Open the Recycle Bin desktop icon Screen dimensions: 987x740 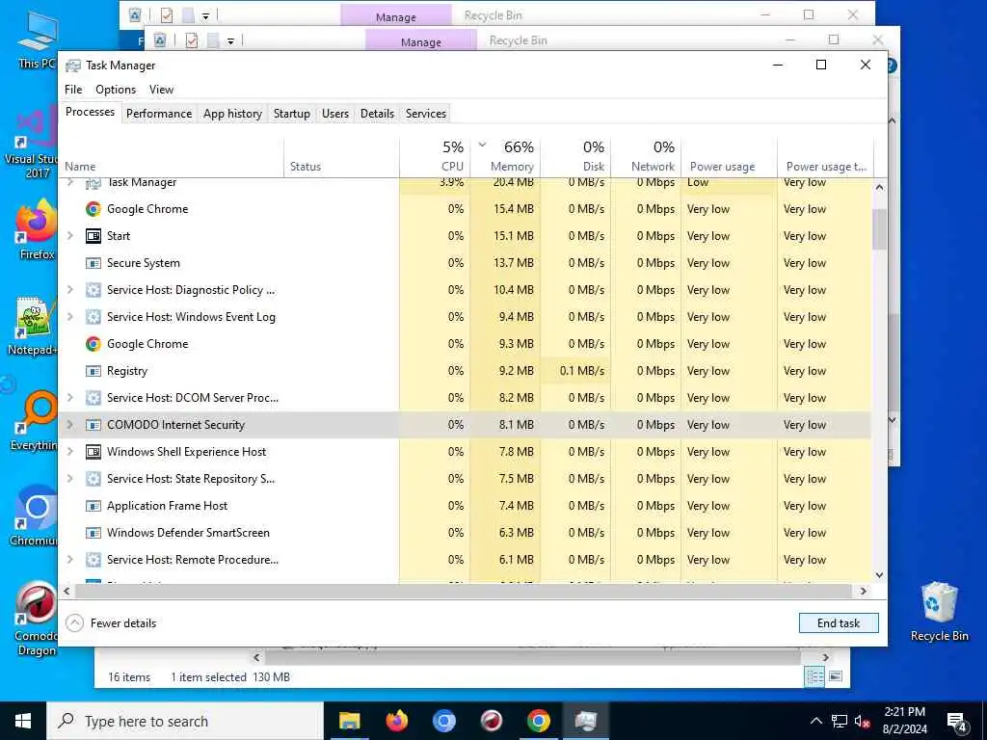coord(939,612)
